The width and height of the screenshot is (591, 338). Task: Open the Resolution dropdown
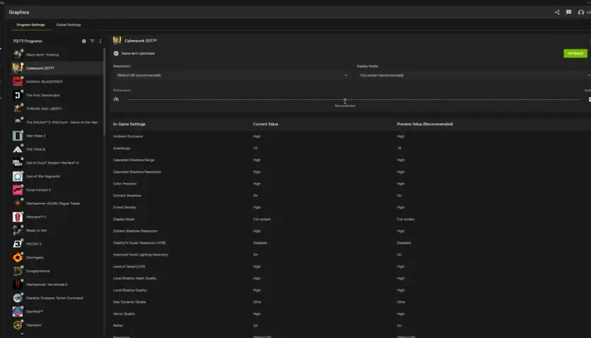pyautogui.click(x=231, y=75)
